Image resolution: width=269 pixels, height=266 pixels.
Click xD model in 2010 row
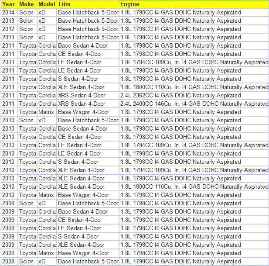coord(47,120)
